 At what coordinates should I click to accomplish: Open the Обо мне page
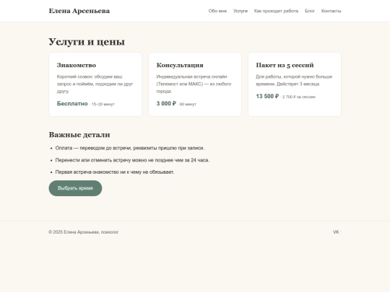click(x=217, y=11)
